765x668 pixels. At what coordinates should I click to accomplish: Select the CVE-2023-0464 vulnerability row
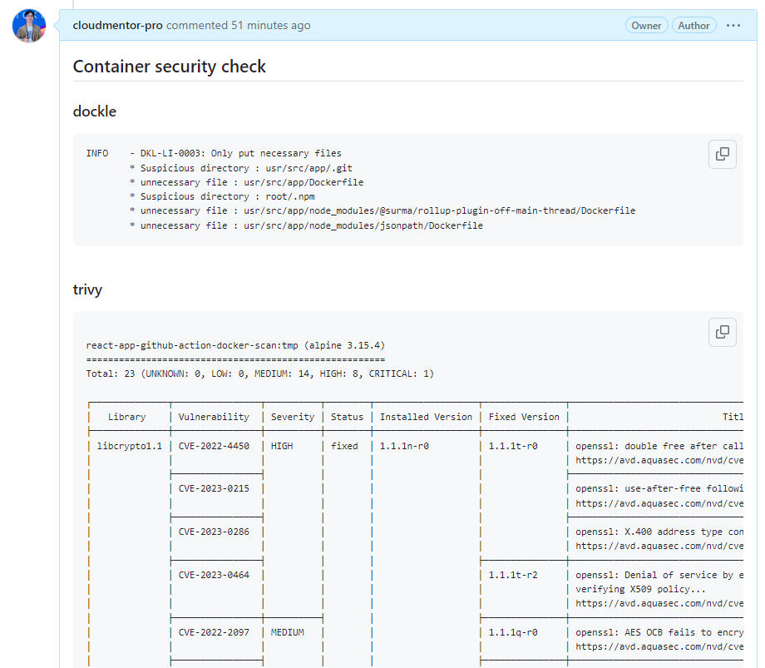click(x=214, y=575)
